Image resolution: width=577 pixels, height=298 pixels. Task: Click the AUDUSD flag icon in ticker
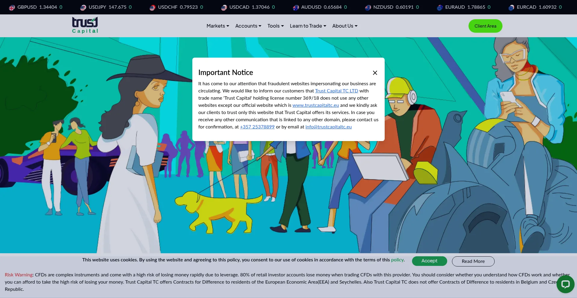click(296, 8)
